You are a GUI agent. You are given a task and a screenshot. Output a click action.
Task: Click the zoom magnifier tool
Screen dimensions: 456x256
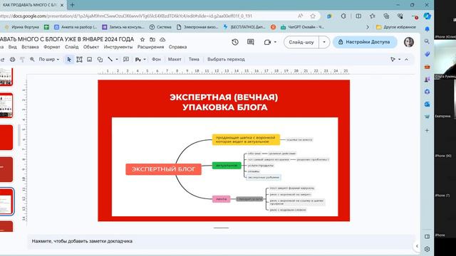coord(32,60)
